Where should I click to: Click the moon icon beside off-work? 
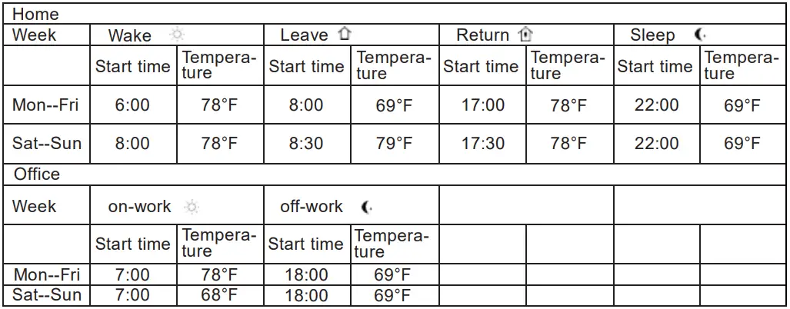tap(368, 207)
